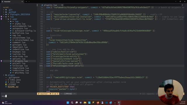Click the lua file icon beside autocommands.lua

(x=11, y=26)
